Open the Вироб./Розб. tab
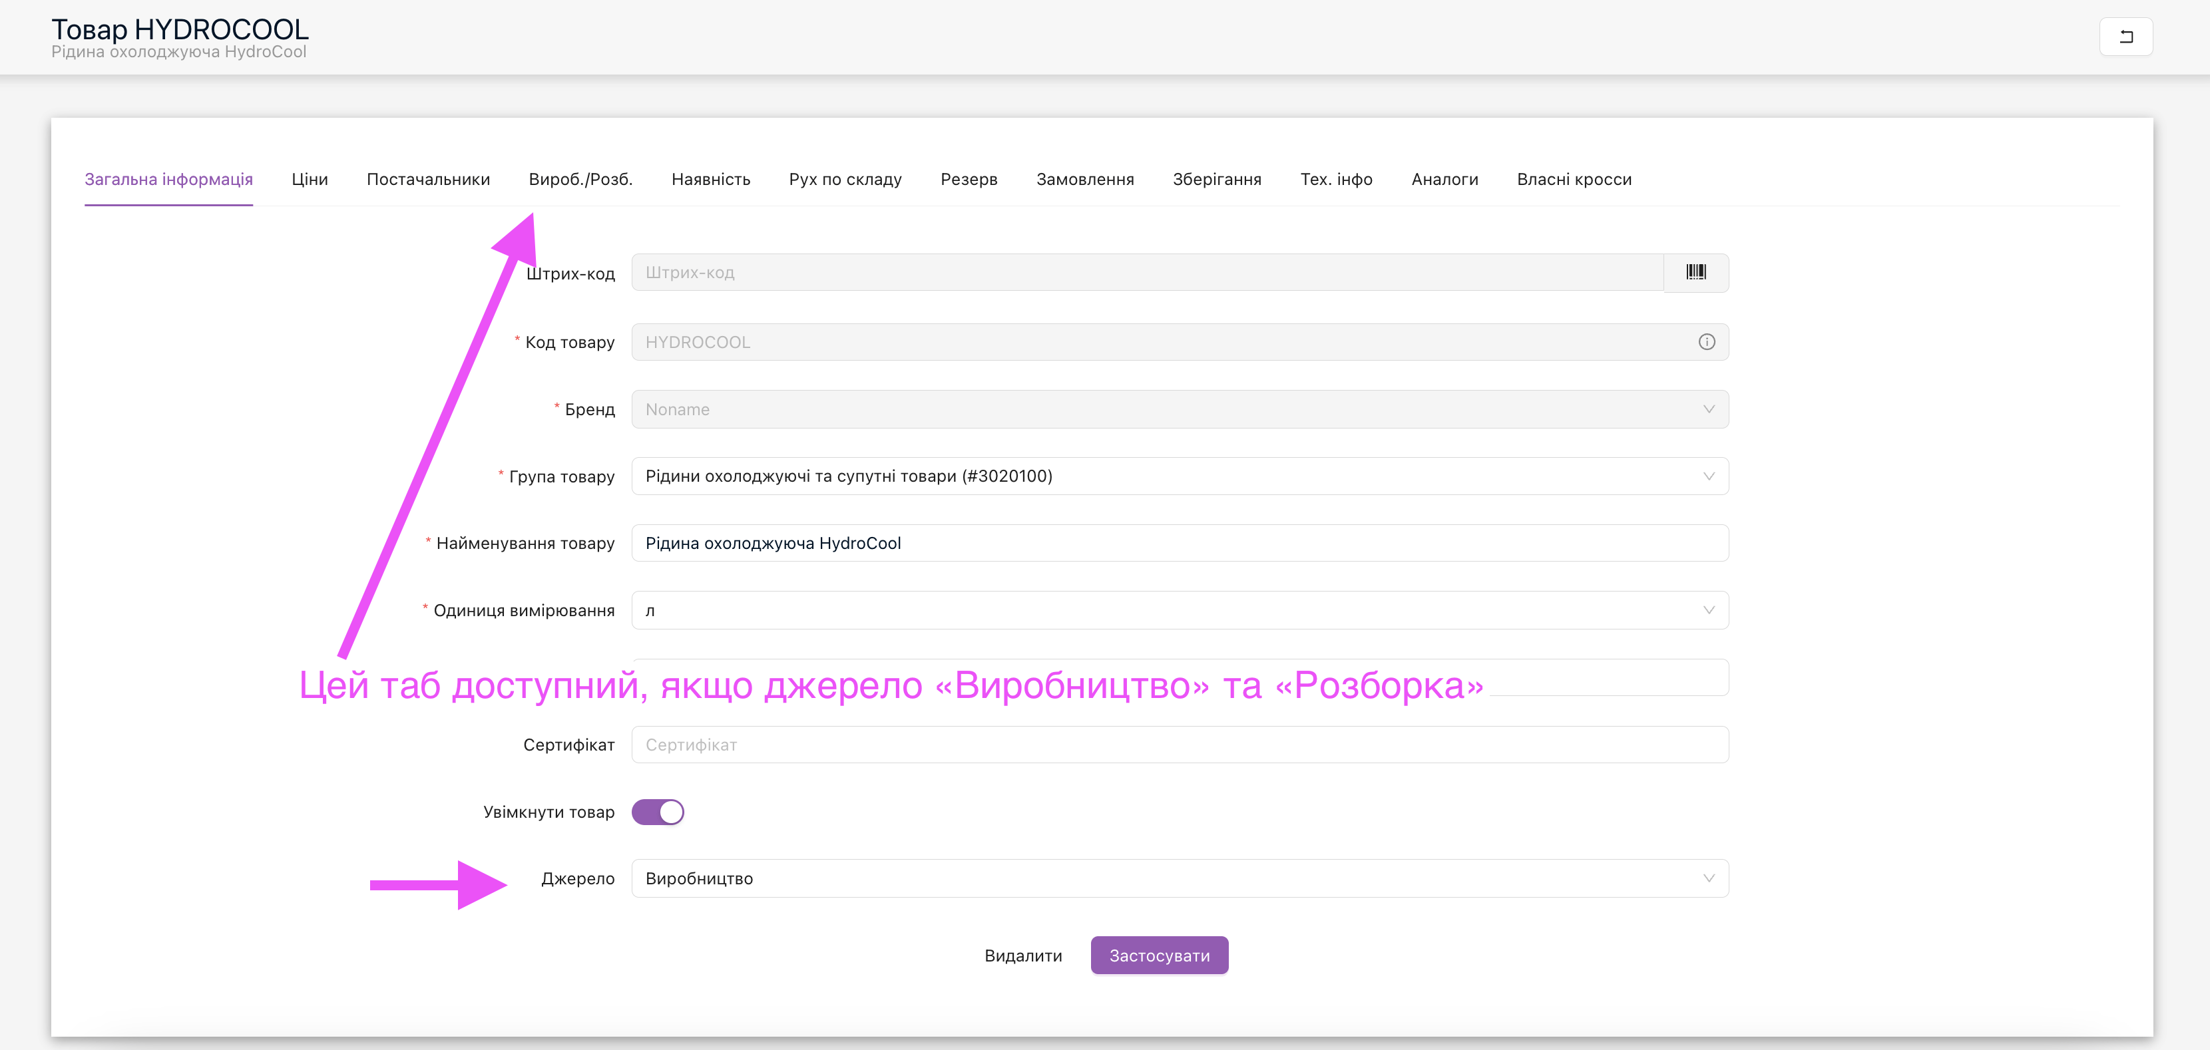2210x1050 pixels. (580, 179)
